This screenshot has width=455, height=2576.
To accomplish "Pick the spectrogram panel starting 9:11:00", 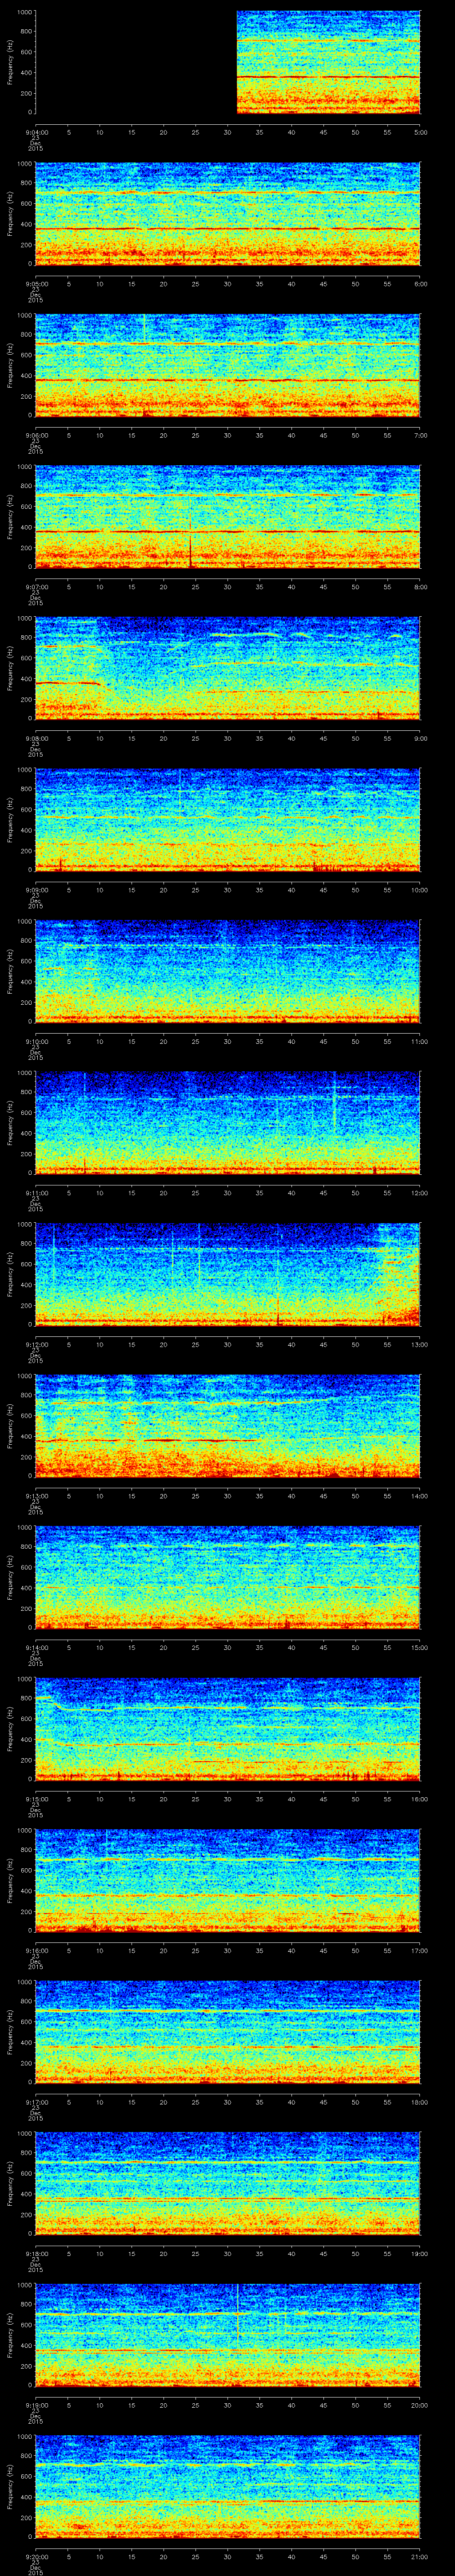I will (228, 1123).
